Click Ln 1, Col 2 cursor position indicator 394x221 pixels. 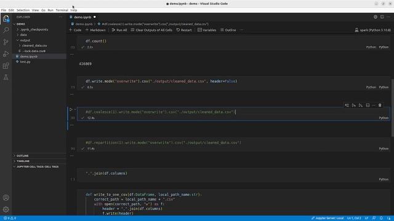coord(355,219)
